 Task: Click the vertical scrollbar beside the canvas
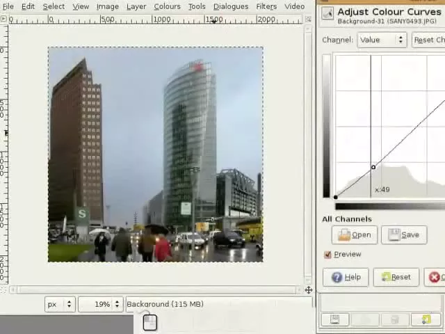tap(308, 154)
